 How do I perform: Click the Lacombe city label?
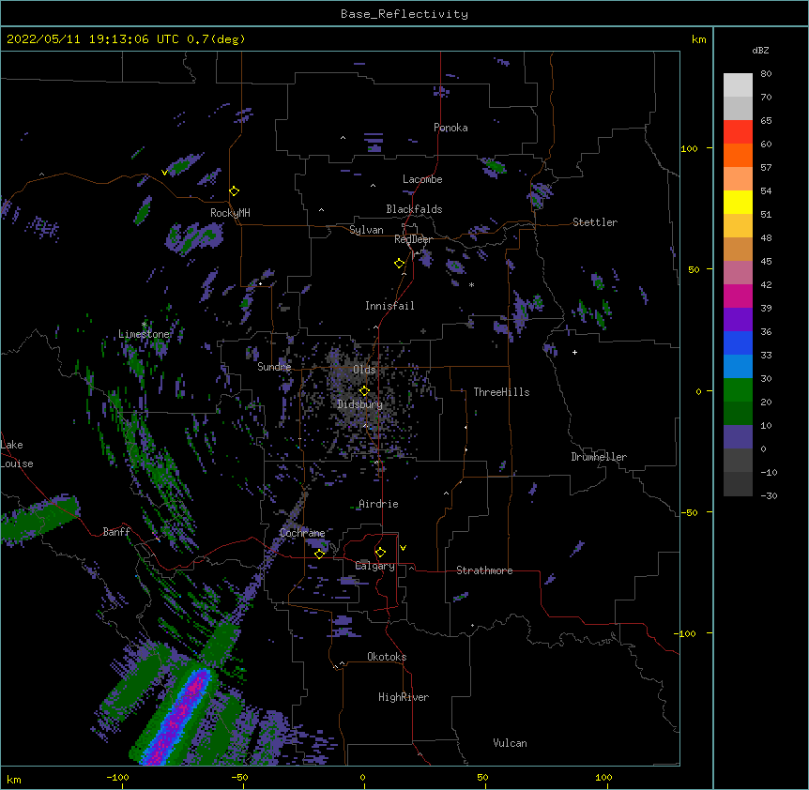pyautogui.click(x=422, y=179)
